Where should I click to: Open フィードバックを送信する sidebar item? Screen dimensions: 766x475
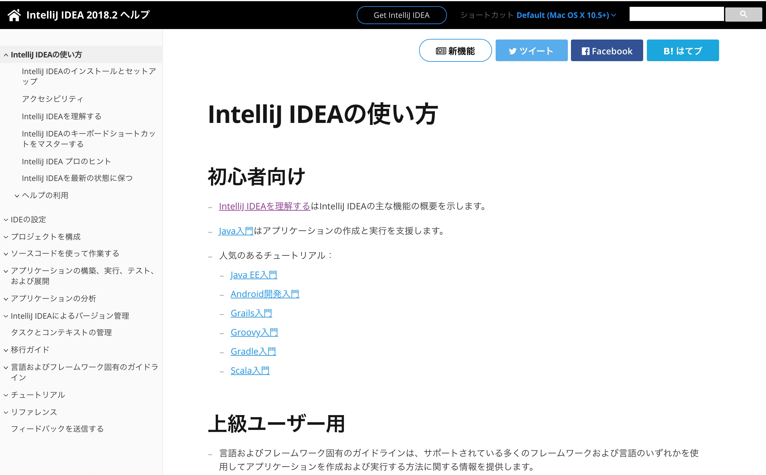click(57, 429)
